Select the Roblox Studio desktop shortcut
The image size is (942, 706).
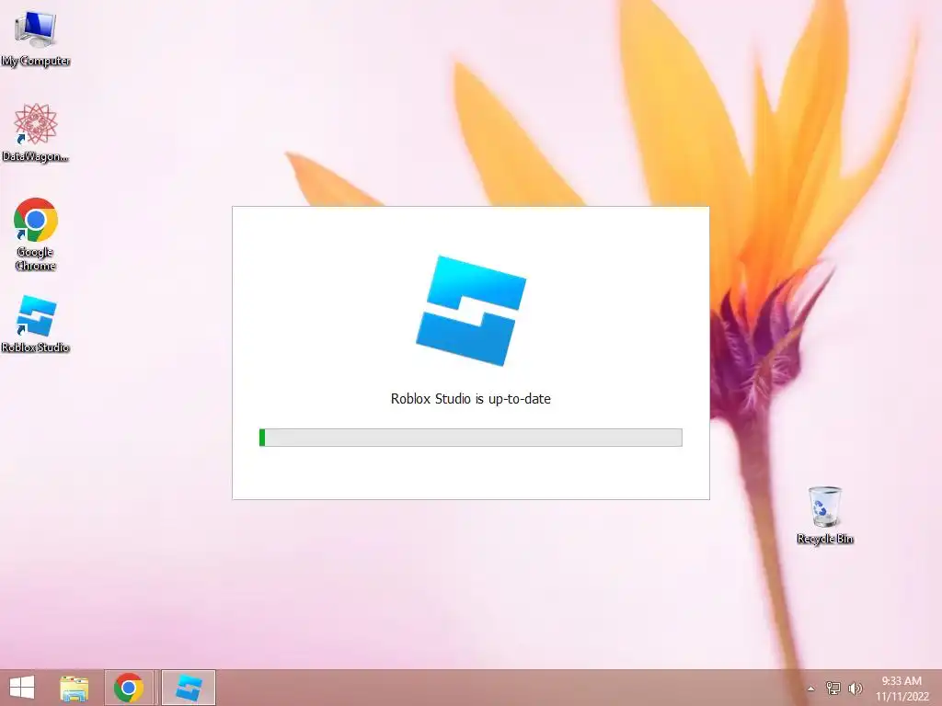(x=36, y=324)
